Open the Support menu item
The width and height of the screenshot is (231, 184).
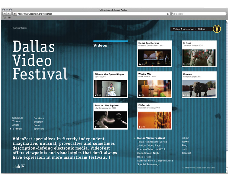pos(38,122)
